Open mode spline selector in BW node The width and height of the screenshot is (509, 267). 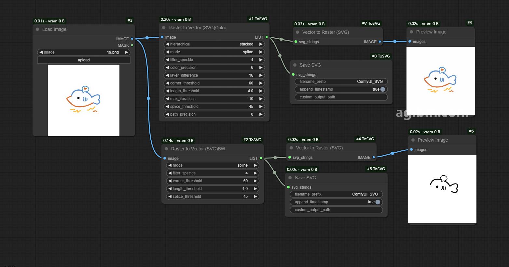[x=213, y=165]
